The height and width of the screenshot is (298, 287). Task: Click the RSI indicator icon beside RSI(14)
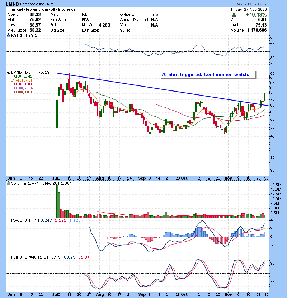click(x=8, y=35)
